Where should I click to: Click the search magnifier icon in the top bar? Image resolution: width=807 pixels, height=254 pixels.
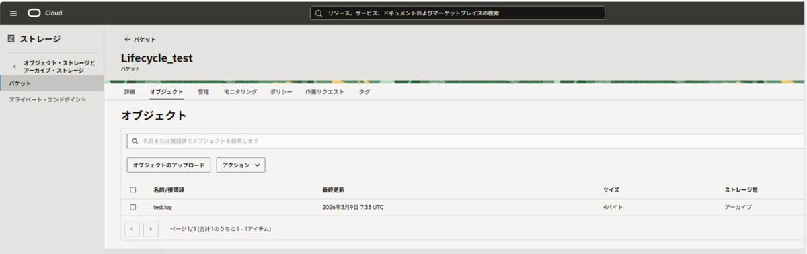(319, 13)
